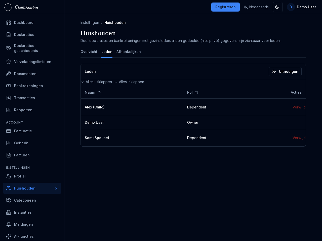Open the Nederlands language dropdown
This screenshot has height=241, width=322.
(256, 7)
